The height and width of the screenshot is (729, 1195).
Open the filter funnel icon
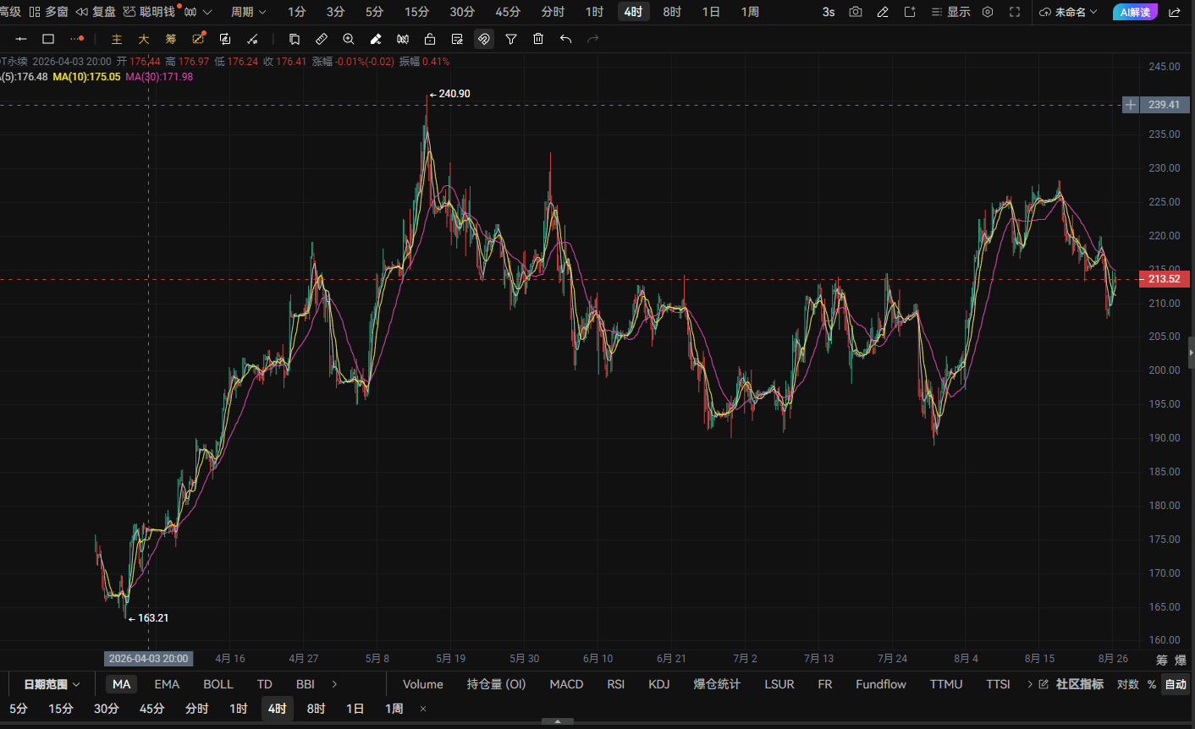511,39
